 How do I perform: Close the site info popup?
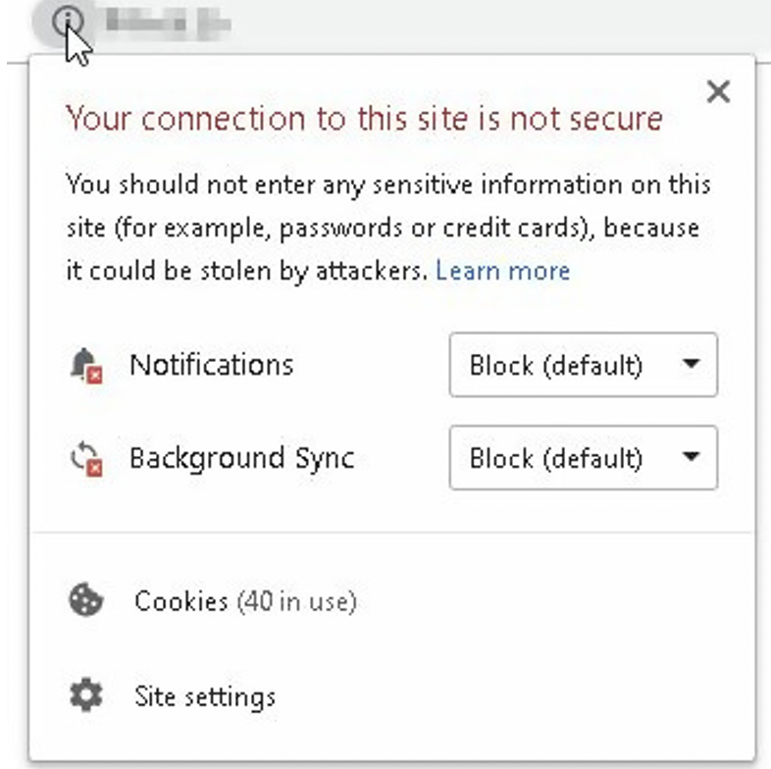coord(718,92)
